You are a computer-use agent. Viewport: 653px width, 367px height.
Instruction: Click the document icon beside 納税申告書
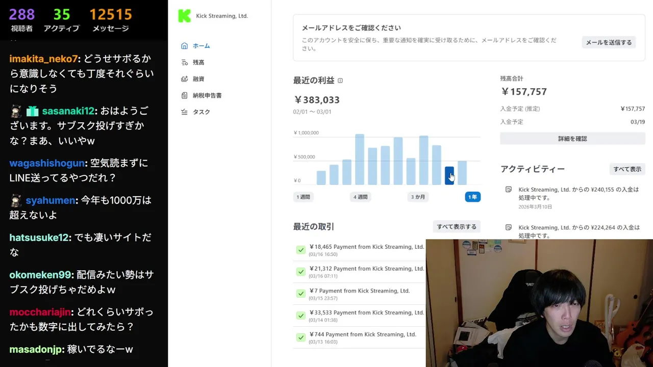point(185,95)
